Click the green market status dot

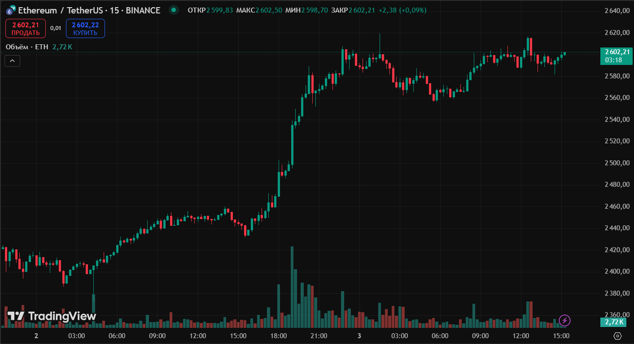[x=174, y=10]
